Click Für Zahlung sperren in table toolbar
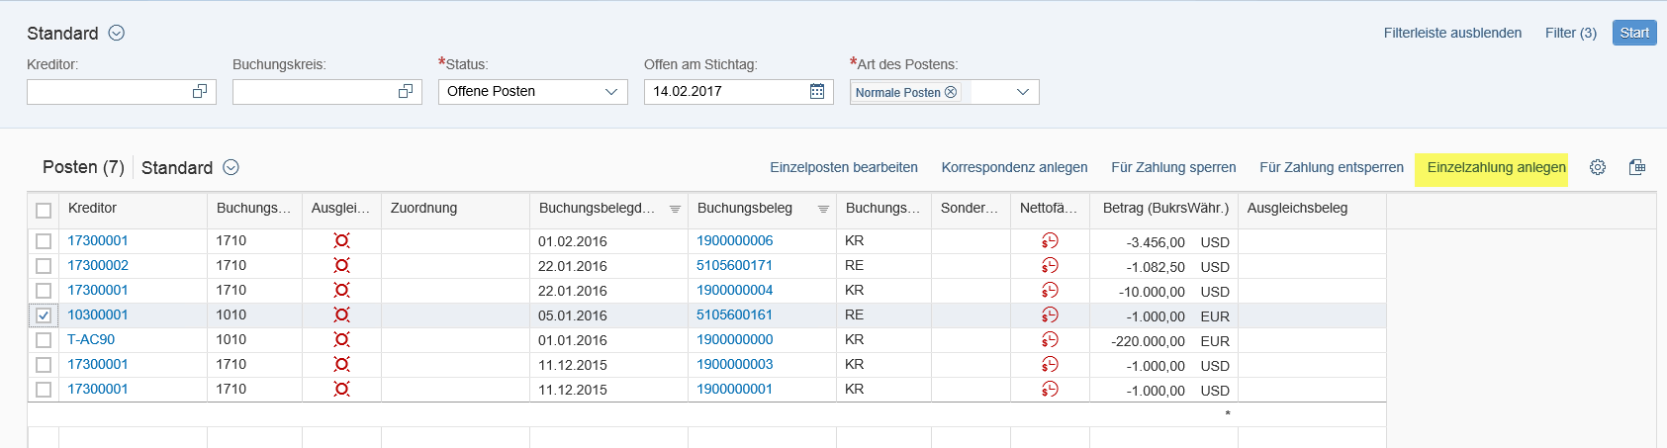 click(1173, 167)
